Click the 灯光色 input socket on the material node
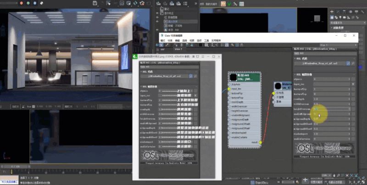Image resolution: width=367 pixels, height=185 pixels. click(273, 93)
